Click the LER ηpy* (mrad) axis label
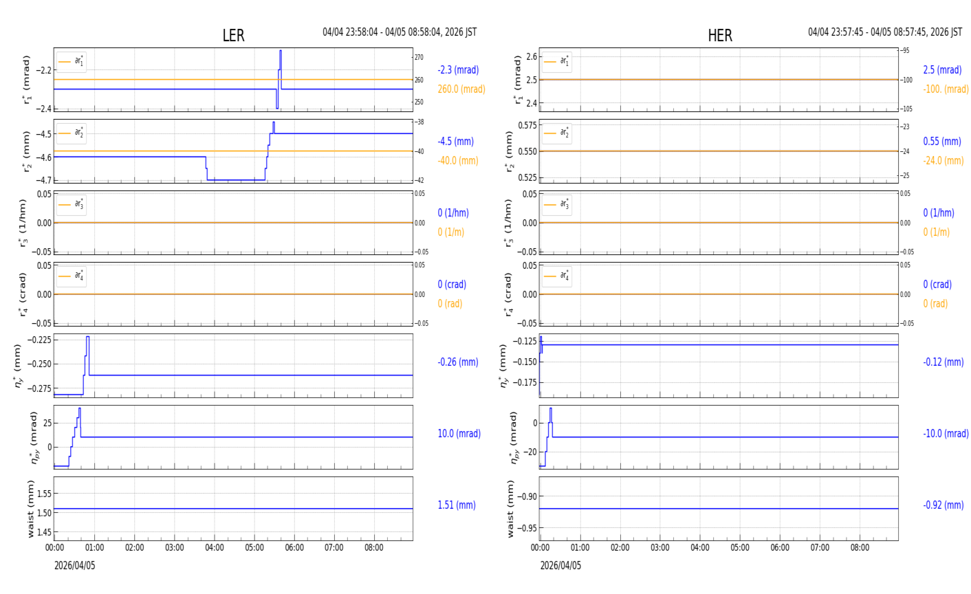Image resolution: width=971 pixels, height=594 pixels. coord(33,437)
